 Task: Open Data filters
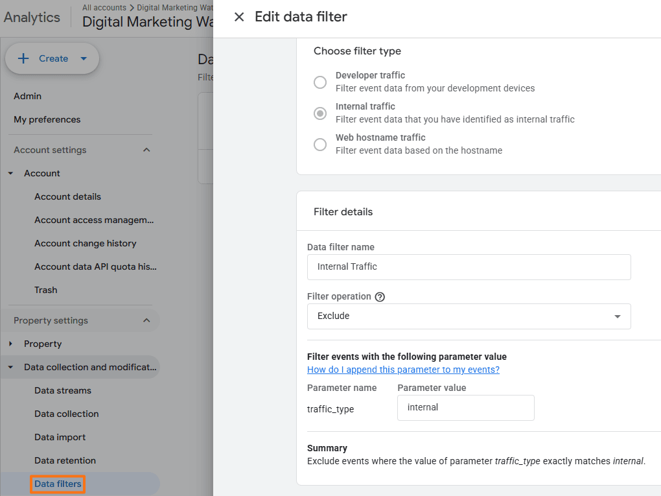tap(58, 484)
